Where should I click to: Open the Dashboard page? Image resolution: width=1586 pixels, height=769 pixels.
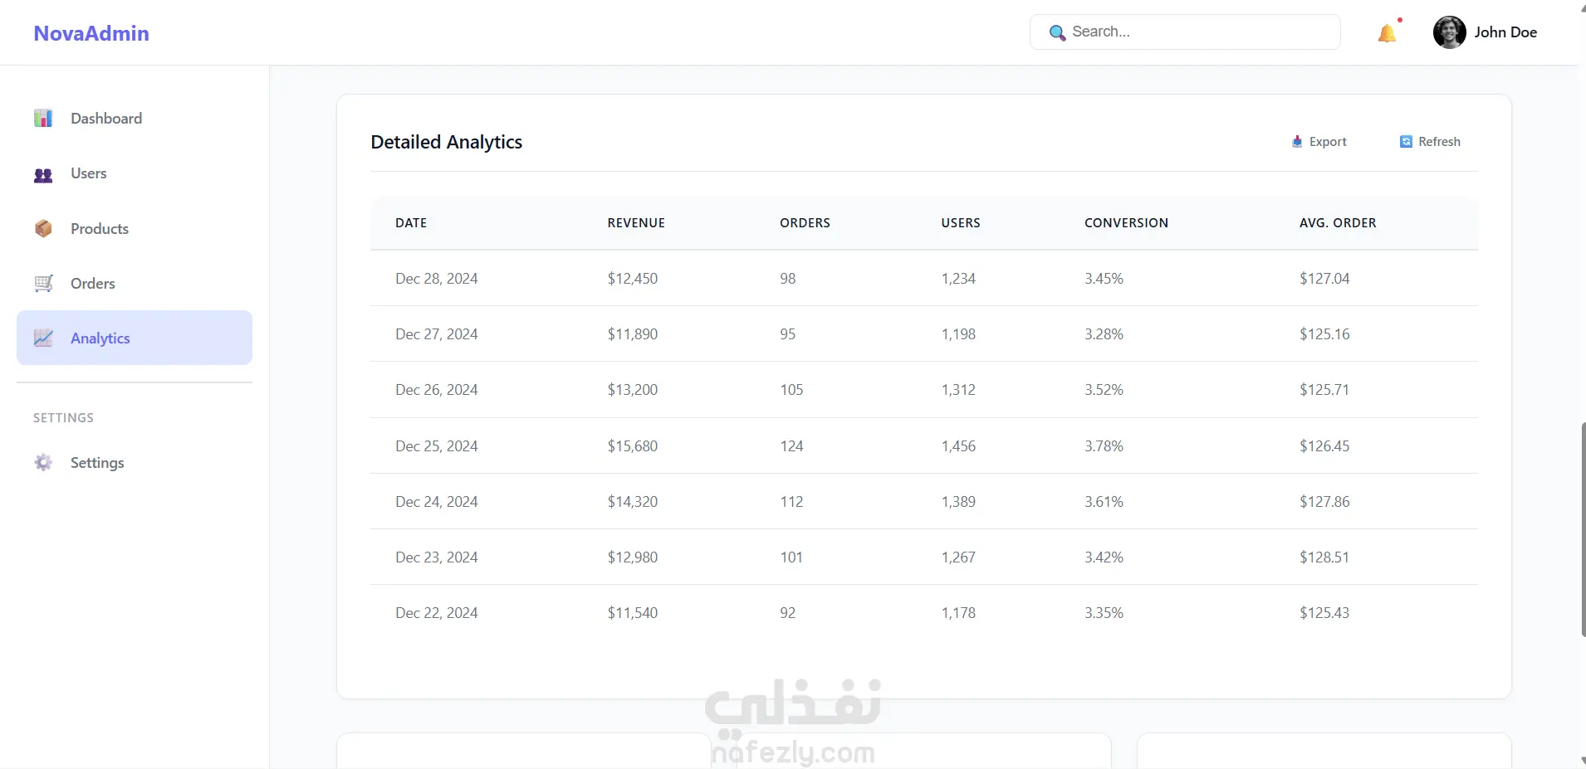pyautogui.click(x=106, y=119)
